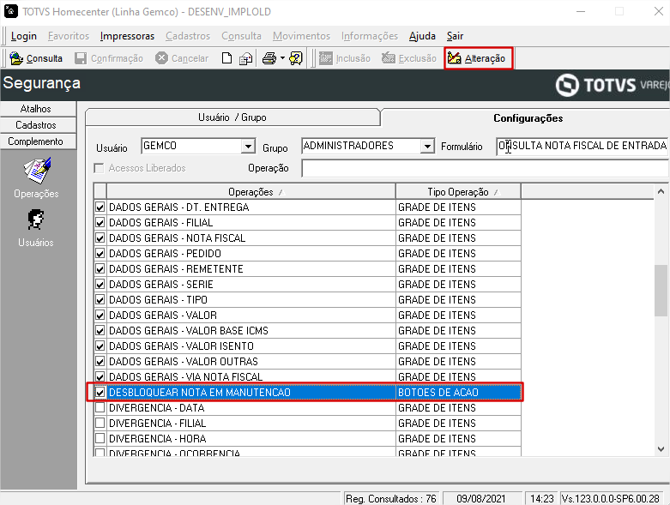670x505 pixels.
Task: Open the Sair menu
Action: [x=455, y=36]
